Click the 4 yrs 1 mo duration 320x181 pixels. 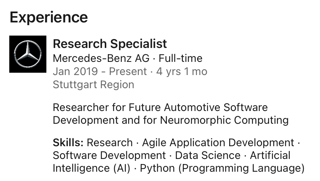pyautogui.click(x=182, y=72)
